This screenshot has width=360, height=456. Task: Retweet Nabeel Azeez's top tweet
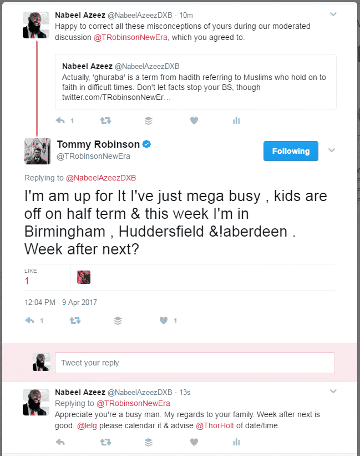[x=104, y=120]
